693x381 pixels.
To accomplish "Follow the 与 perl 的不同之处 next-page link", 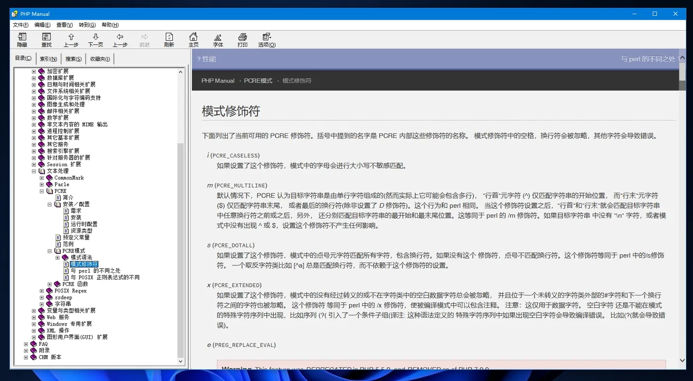I will click(x=650, y=59).
